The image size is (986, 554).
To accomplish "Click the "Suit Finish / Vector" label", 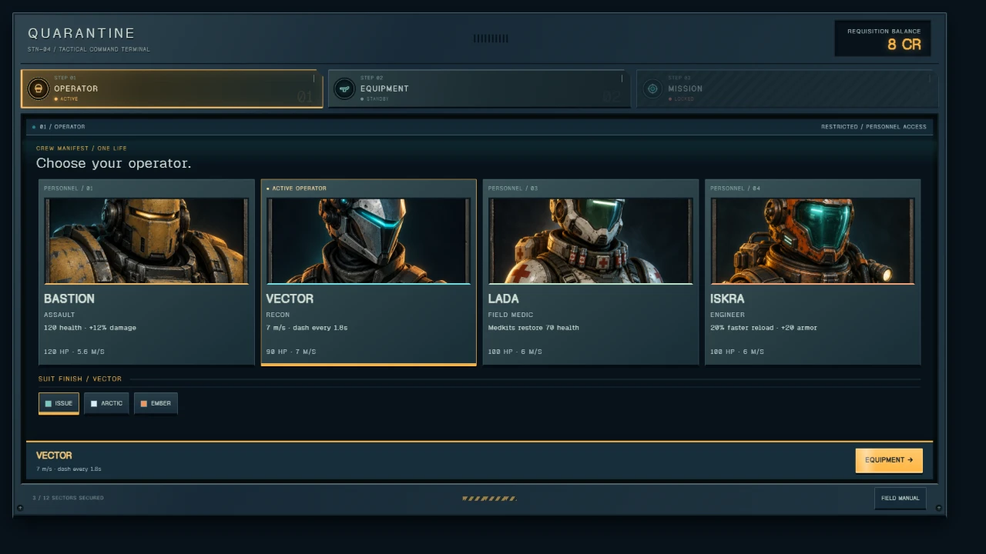I will tap(80, 379).
